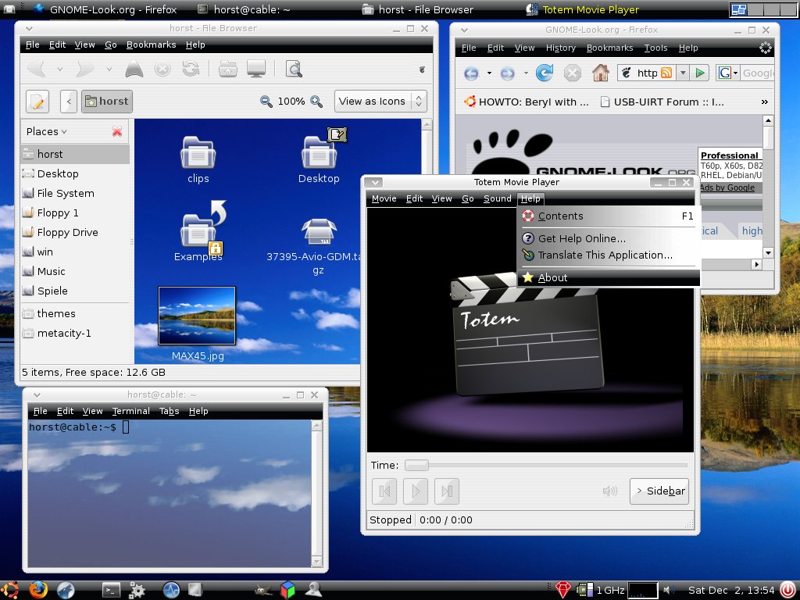Click the Back arrow in File Browser toolbar
The height and width of the screenshot is (600, 800).
pos(37,69)
